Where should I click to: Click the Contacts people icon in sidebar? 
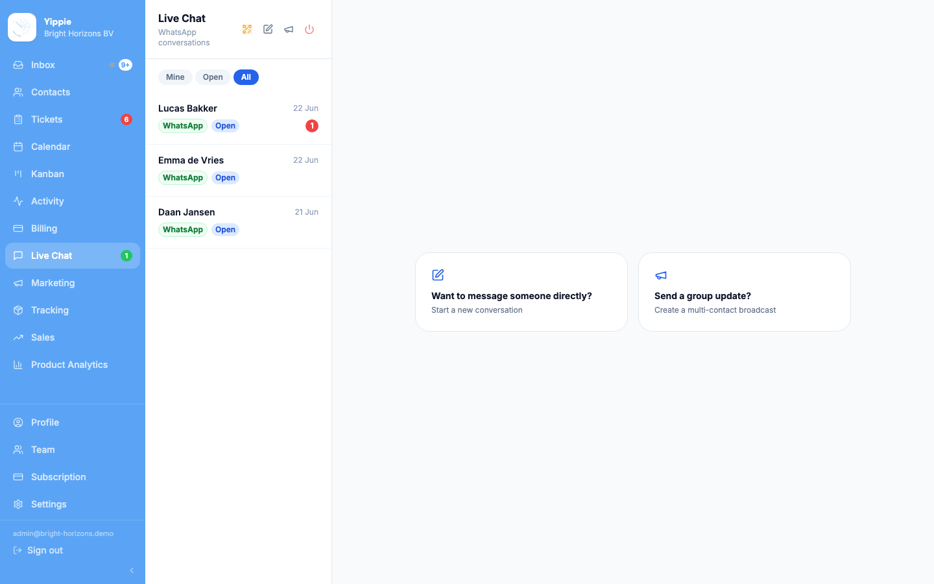tap(18, 92)
